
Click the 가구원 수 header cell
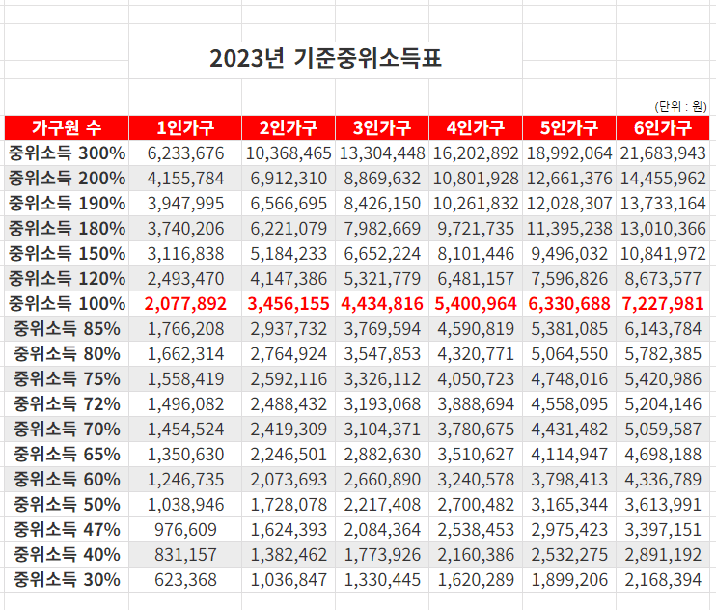coord(67,127)
